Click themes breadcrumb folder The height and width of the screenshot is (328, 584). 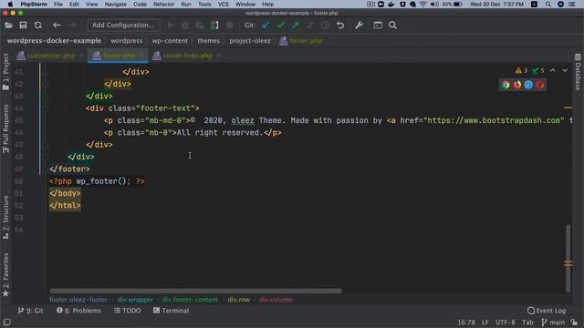208,40
